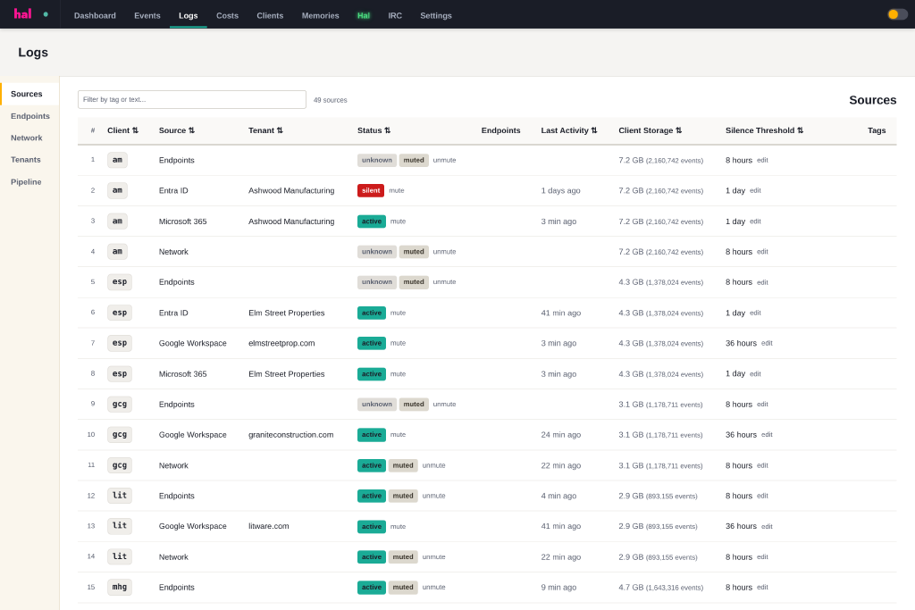Viewport: 915px width, 610px height.
Task: Unmute the mhg Endpoints source
Action: [433, 588]
